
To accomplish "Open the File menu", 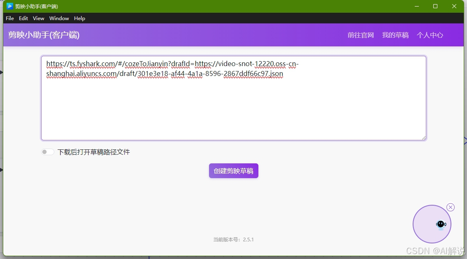I will (x=10, y=18).
